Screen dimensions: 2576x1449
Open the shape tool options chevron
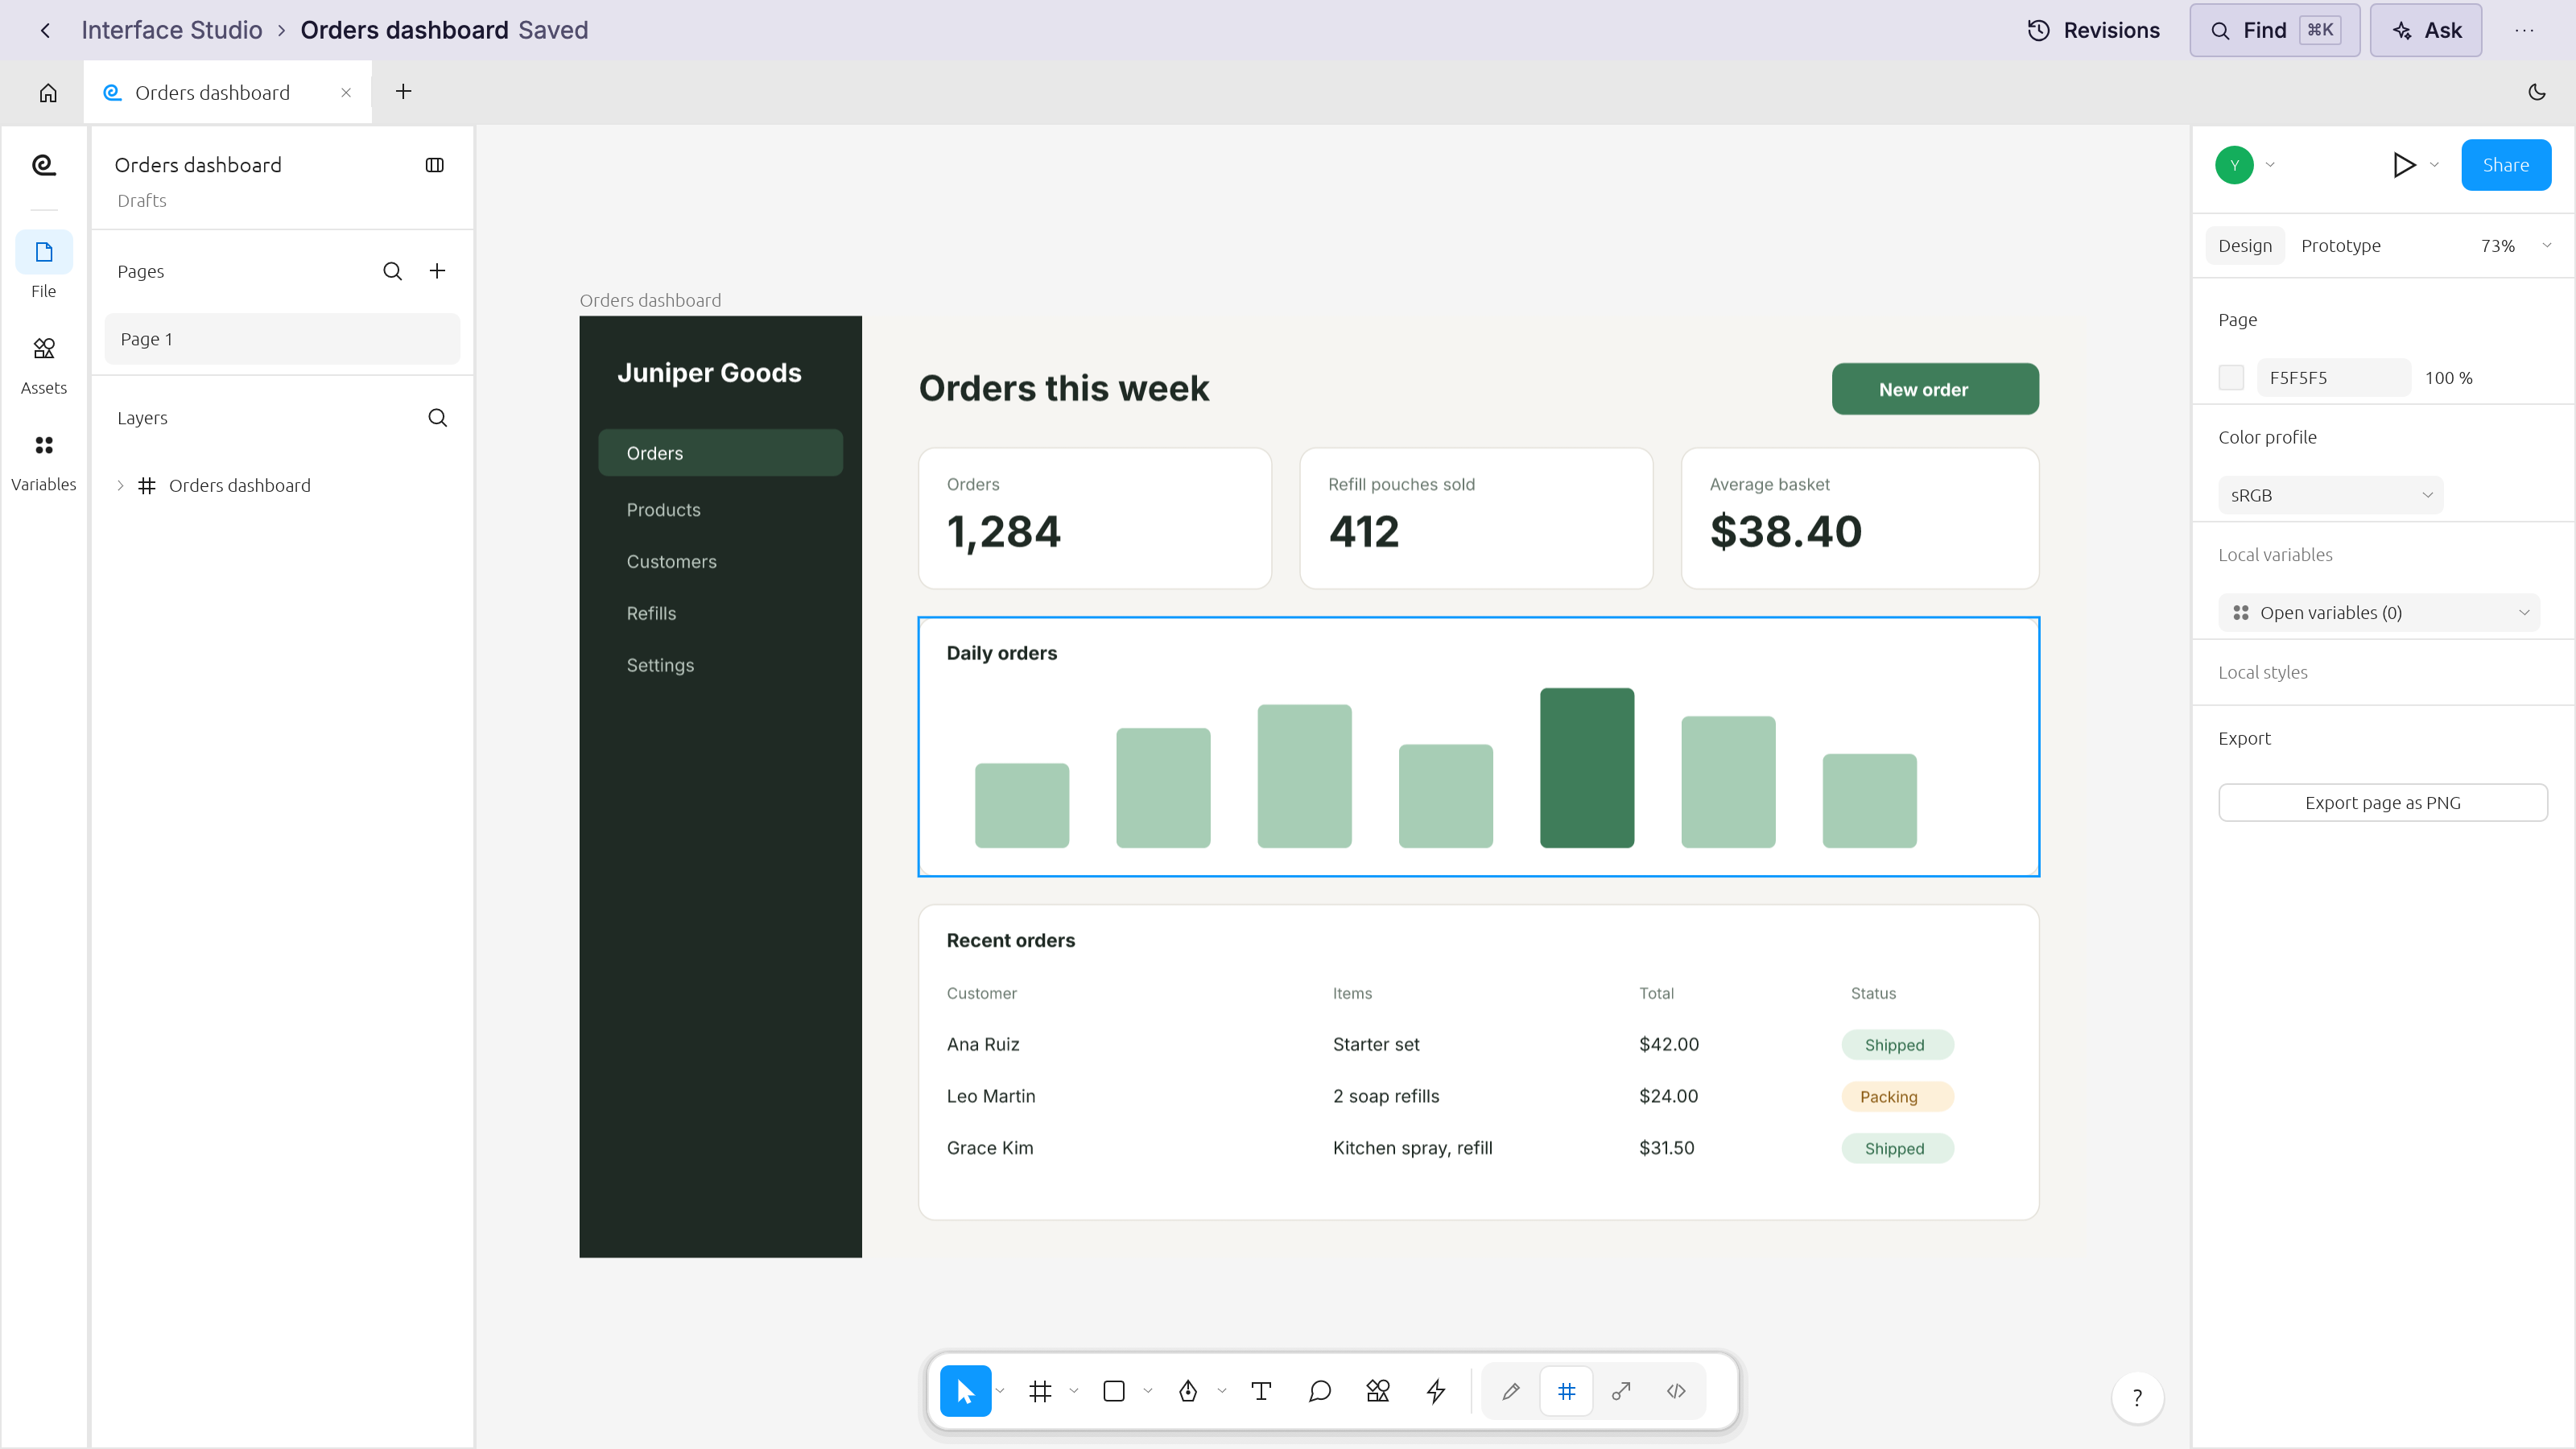point(1147,1391)
